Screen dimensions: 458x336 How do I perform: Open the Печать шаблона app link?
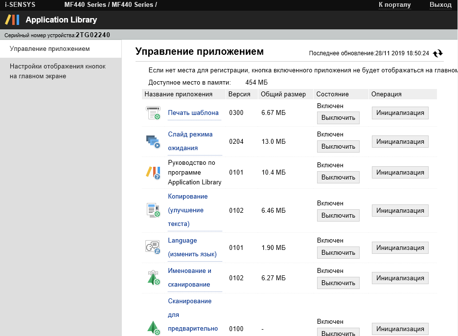click(x=193, y=113)
